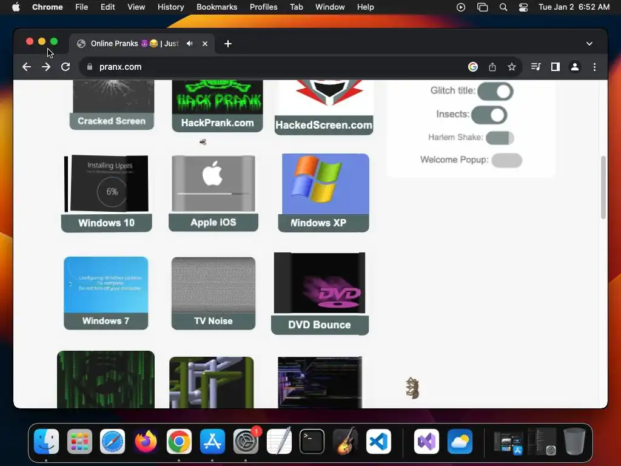Share this page from the address bar
This screenshot has width=621, height=466.
point(492,67)
